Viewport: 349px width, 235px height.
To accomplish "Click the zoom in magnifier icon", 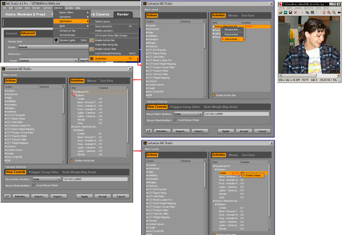I will (329, 13).
